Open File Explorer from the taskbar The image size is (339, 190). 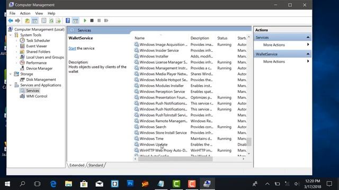pyautogui.click(x=68, y=184)
